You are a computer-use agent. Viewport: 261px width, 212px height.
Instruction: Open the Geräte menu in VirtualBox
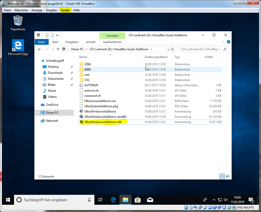65,10
